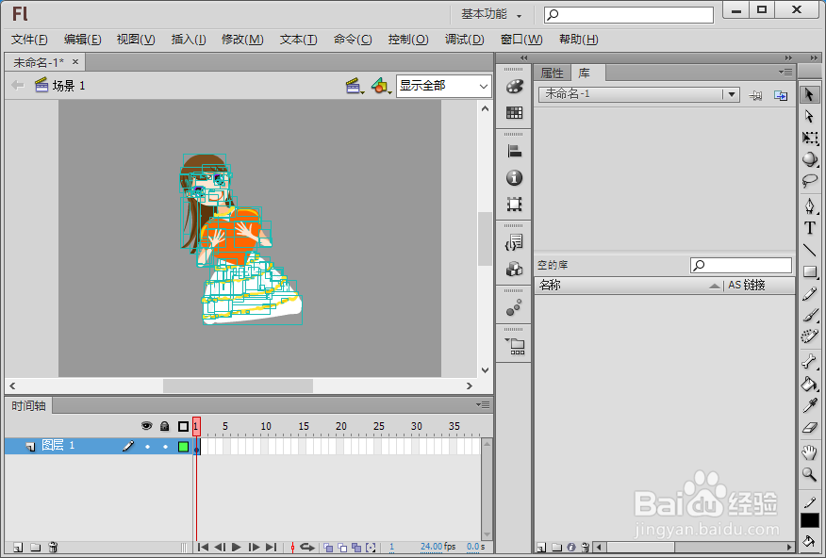
Task: Open the 显示全部 zoom dropdown
Action: click(443, 86)
